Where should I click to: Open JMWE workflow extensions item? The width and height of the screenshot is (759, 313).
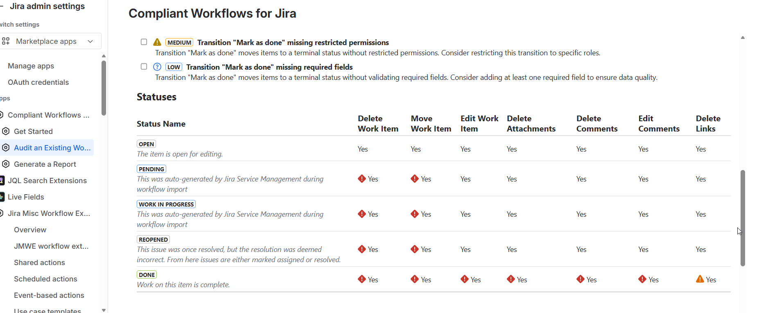tap(51, 246)
